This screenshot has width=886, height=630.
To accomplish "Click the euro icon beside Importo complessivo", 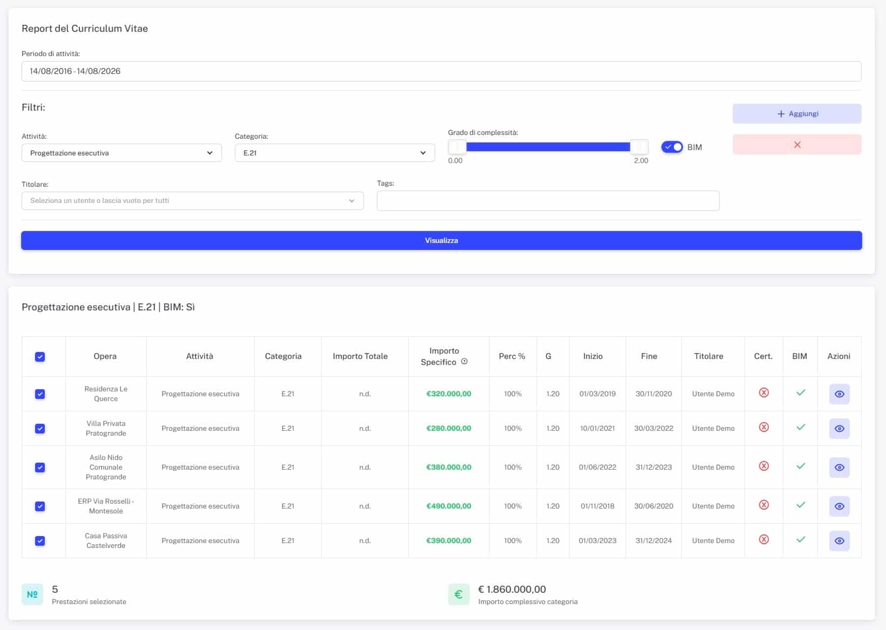I will (x=459, y=594).
